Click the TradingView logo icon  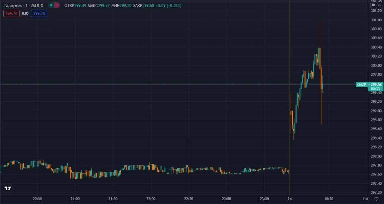(x=8, y=188)
